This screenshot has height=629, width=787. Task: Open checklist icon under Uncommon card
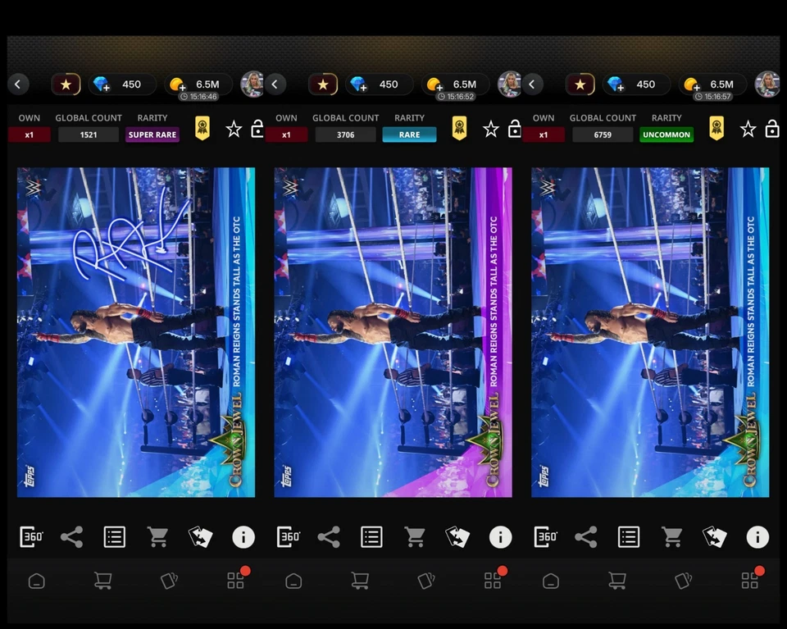click(x=629, y=536)
